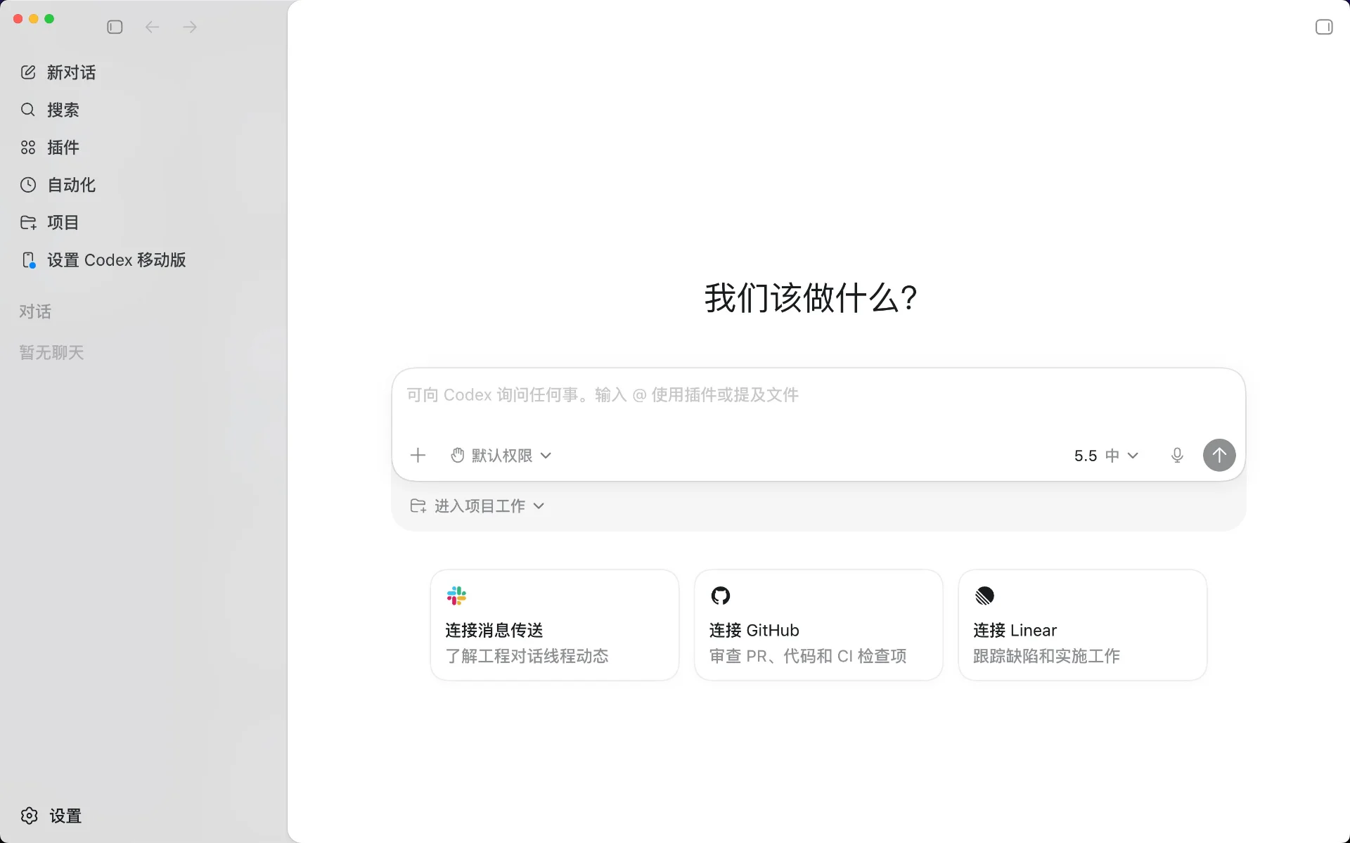Expand the 进入项目工作 dropdown

click(x=477, y=506)
